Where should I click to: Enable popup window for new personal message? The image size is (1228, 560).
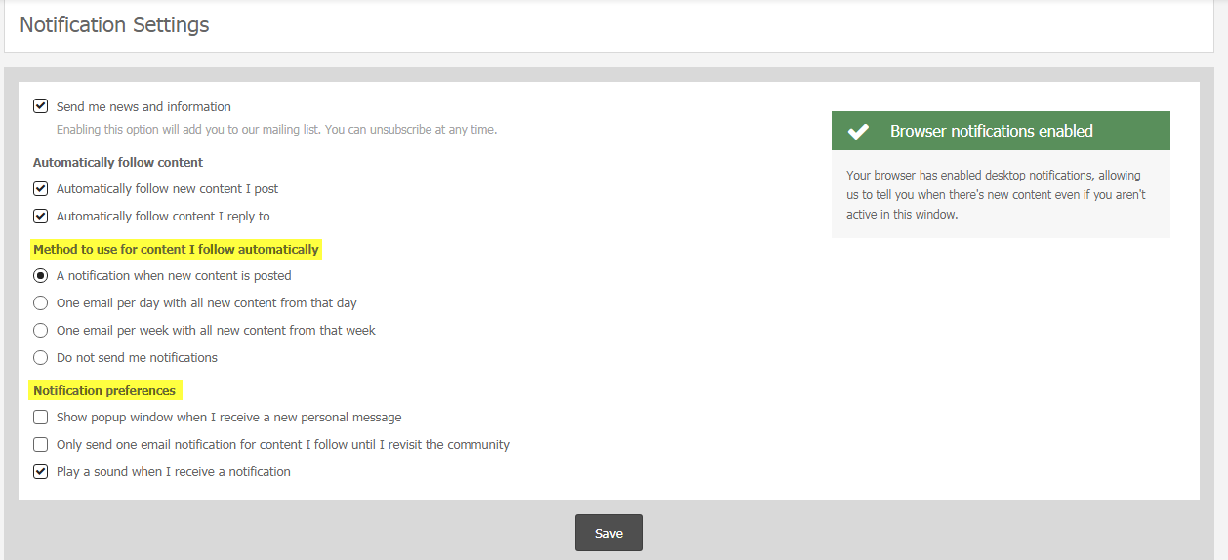(x=41, y=417)
